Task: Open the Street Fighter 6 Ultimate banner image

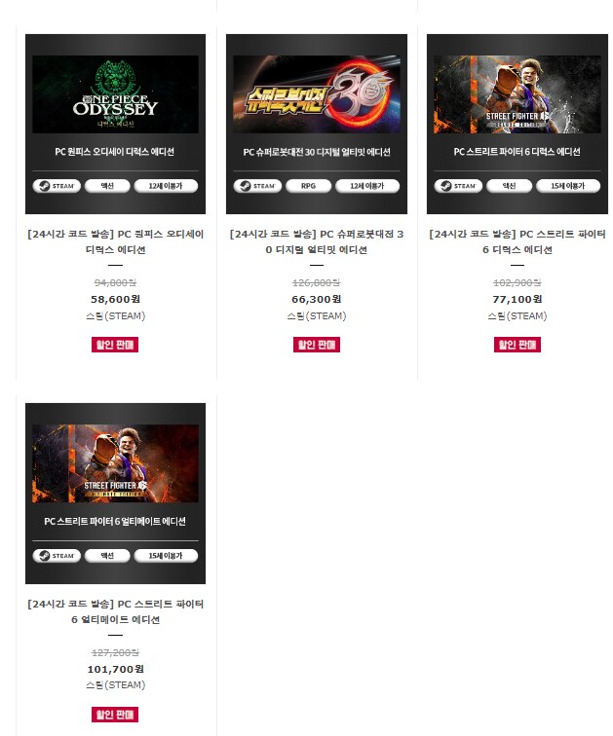Action: [x=116, y=463]
